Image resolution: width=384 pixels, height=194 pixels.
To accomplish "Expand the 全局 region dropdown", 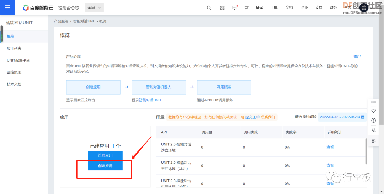I will tap(94, 7).
